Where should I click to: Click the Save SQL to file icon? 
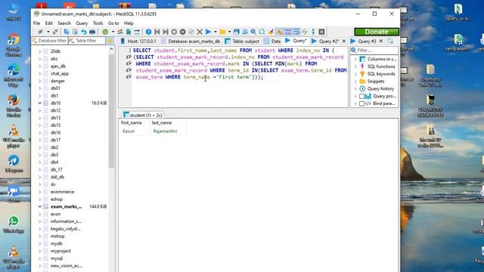(236, 32)
